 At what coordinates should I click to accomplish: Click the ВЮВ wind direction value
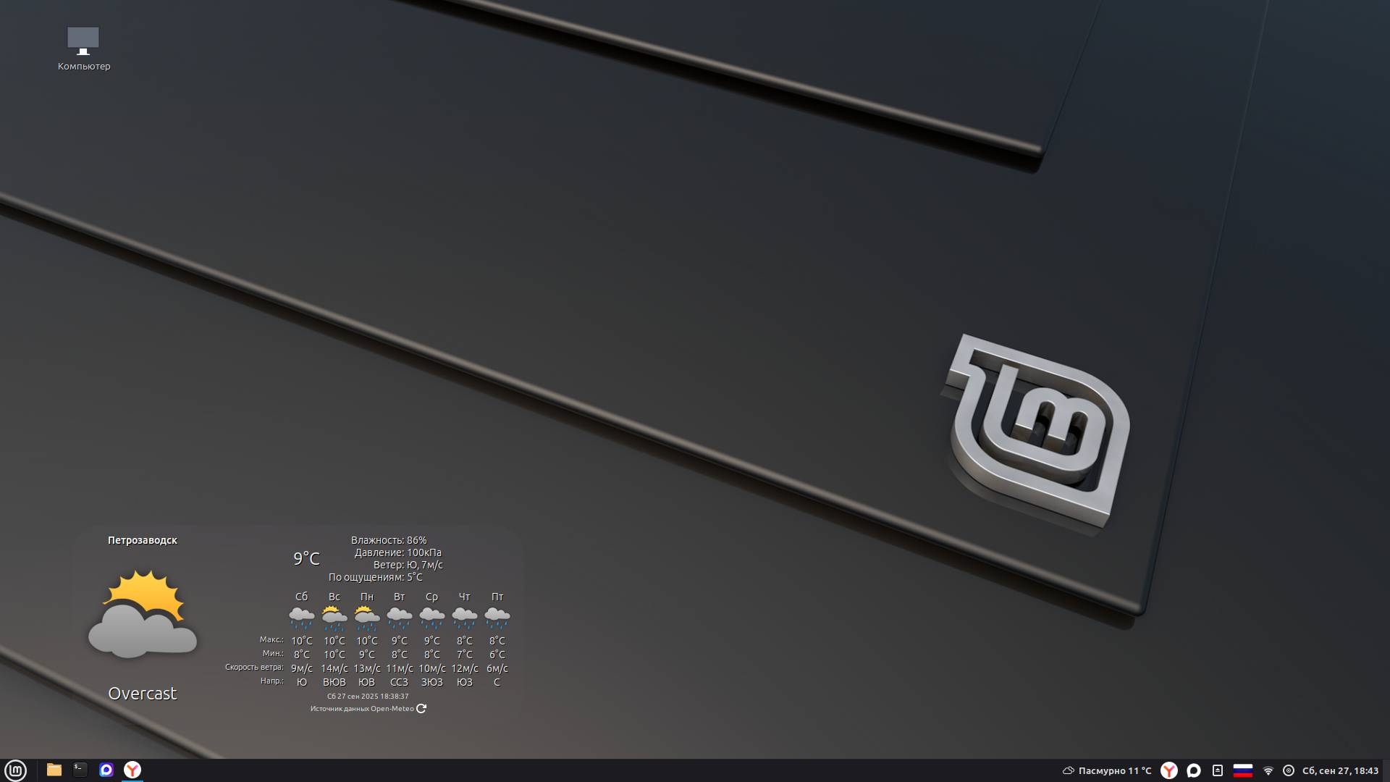[x=334, y=682]
